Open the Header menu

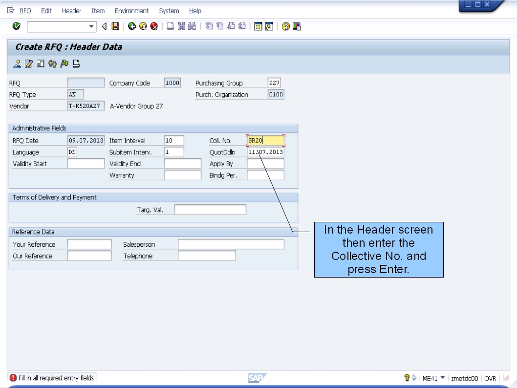tap(72, 11)
